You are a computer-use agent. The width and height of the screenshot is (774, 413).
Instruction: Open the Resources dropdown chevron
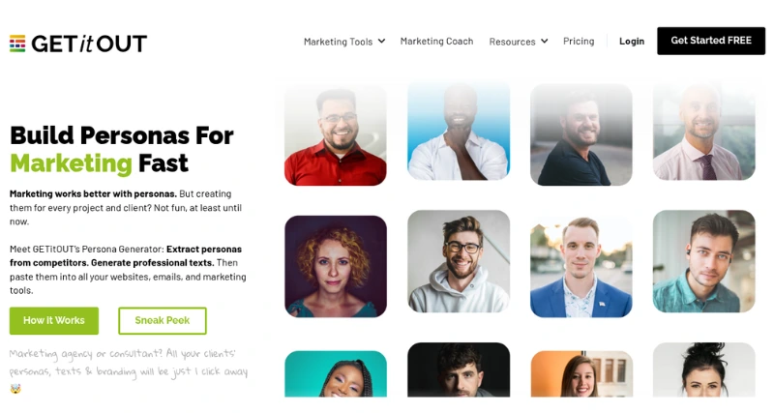(545, 41)
